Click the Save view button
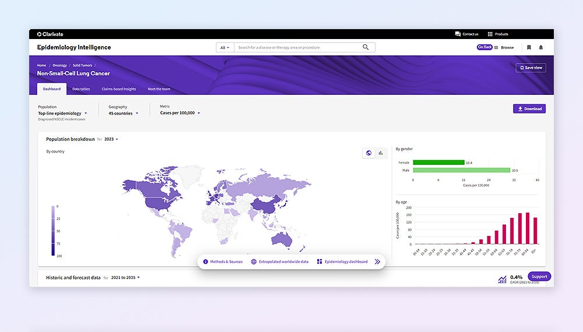This screenshot has height=332, width=583. [x=531, y=68]
